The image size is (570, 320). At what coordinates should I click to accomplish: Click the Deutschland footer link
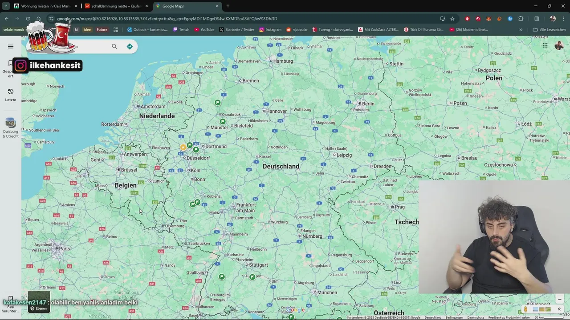tap(433, 317)
